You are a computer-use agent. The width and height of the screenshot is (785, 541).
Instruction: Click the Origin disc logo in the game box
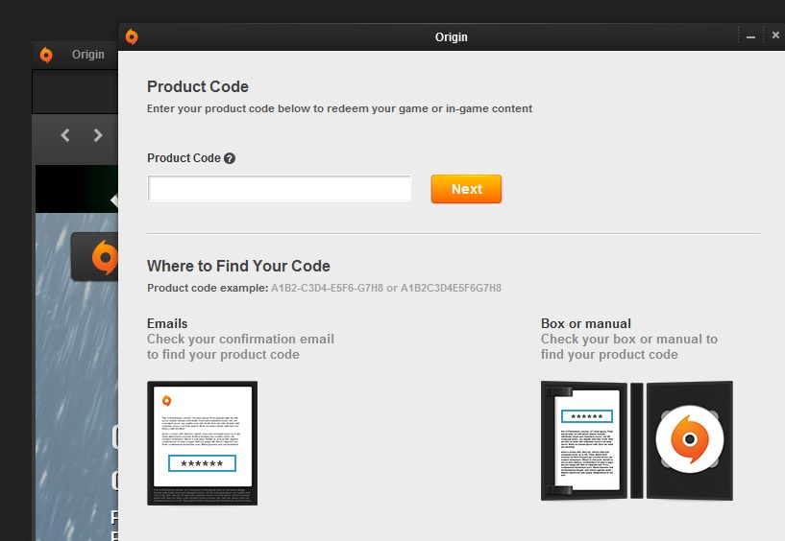point(689,439)
